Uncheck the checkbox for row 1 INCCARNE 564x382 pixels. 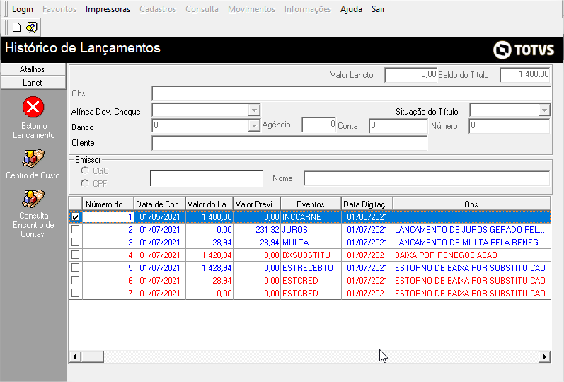click(x=76, y=217)
